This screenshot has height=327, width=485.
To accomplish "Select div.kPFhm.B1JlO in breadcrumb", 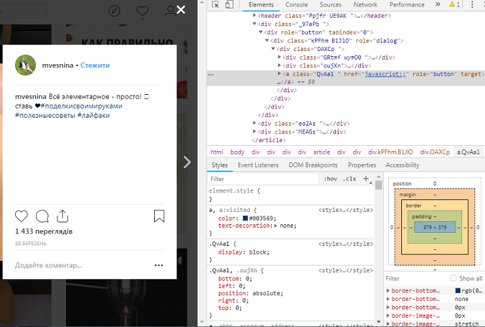I will click(x=390, y=152).
